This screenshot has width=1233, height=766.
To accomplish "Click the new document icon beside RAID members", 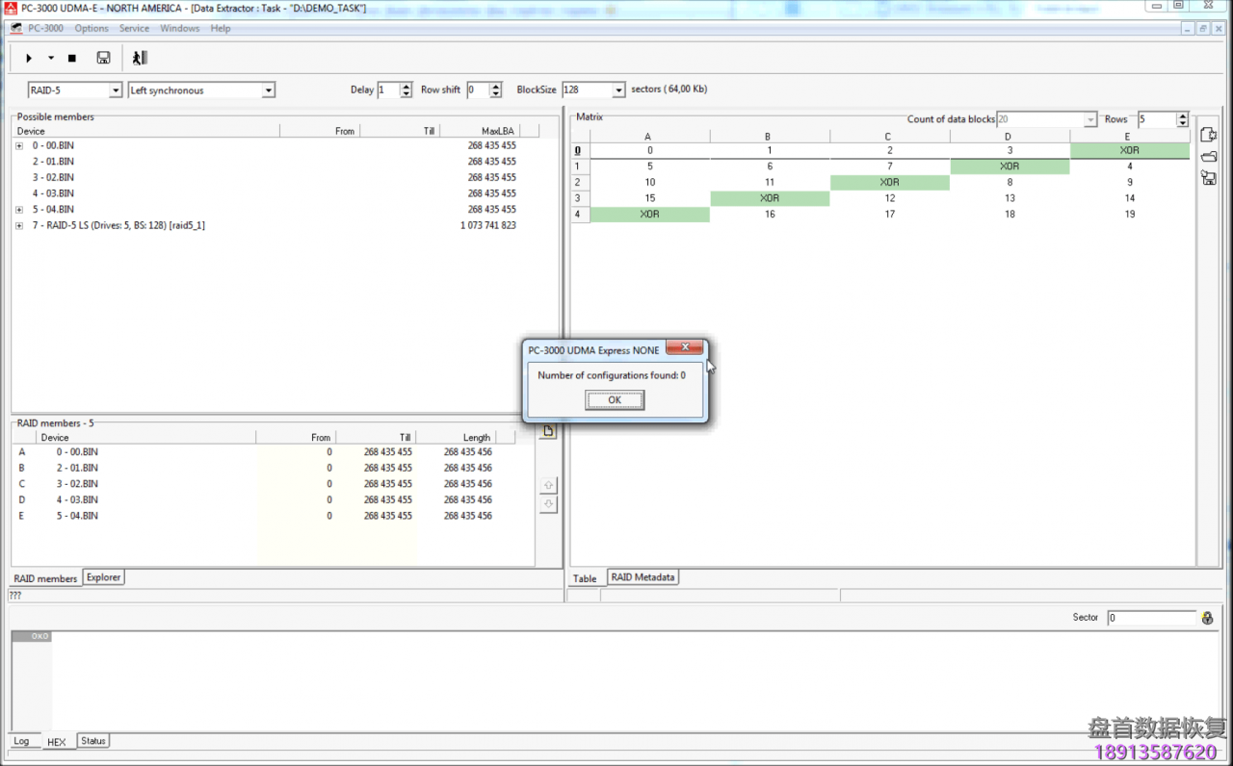I will [x=548, y=431].
